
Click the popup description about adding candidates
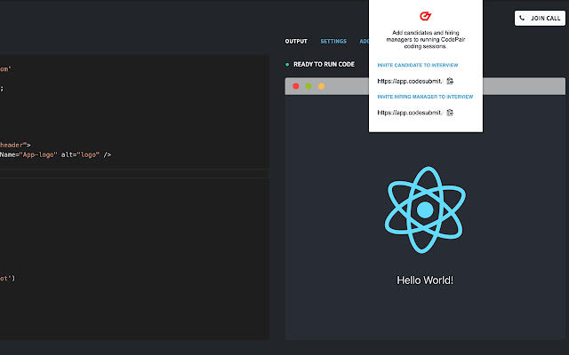click(425, 39)
